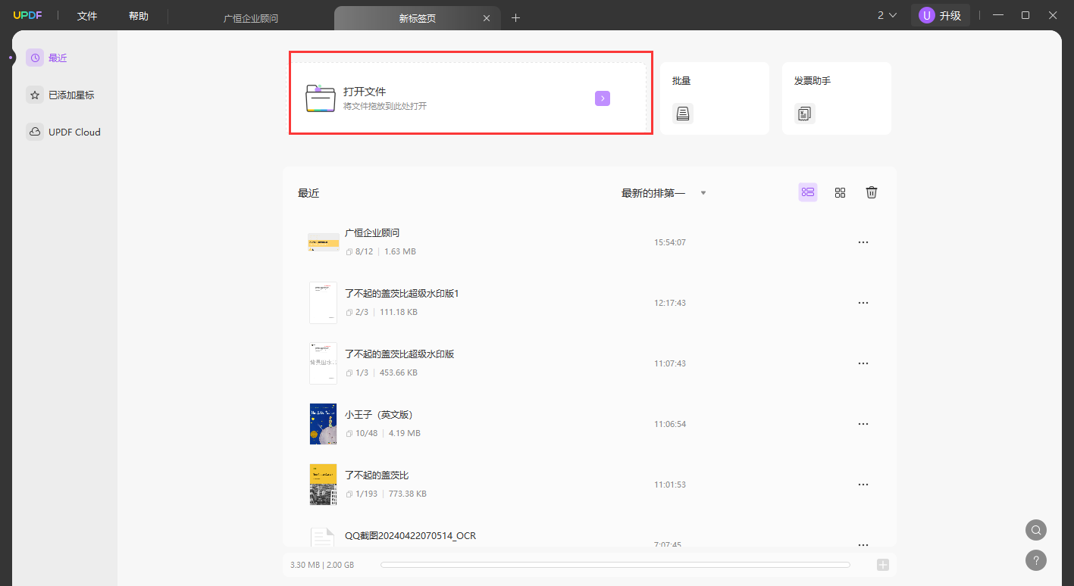Screen dimensions: 1074x586
Task: Click the UPDF logo in title bar
Action: pos(27,16)
